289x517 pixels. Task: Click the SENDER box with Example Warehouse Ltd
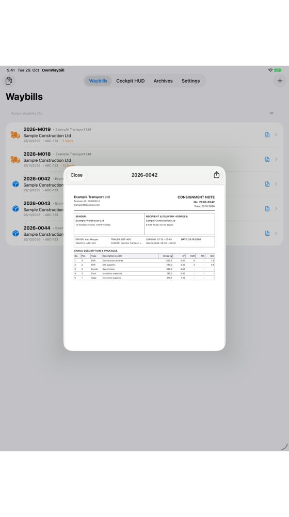(x=109, y=224)
